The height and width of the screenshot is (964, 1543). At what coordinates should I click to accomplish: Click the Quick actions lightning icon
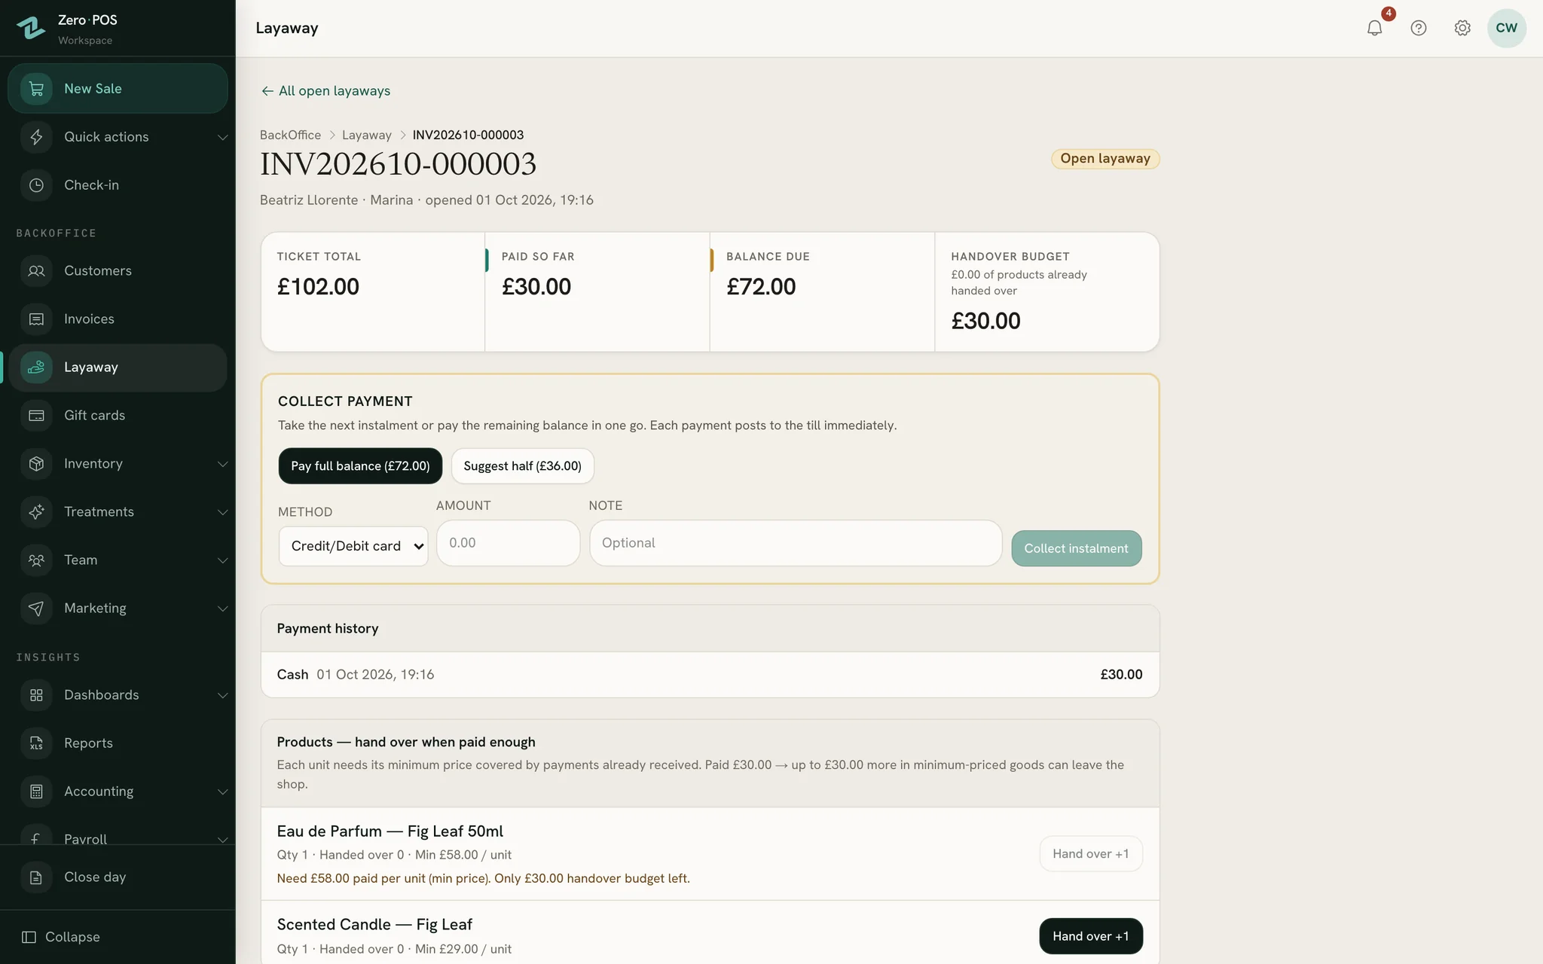tap(36, 137)
